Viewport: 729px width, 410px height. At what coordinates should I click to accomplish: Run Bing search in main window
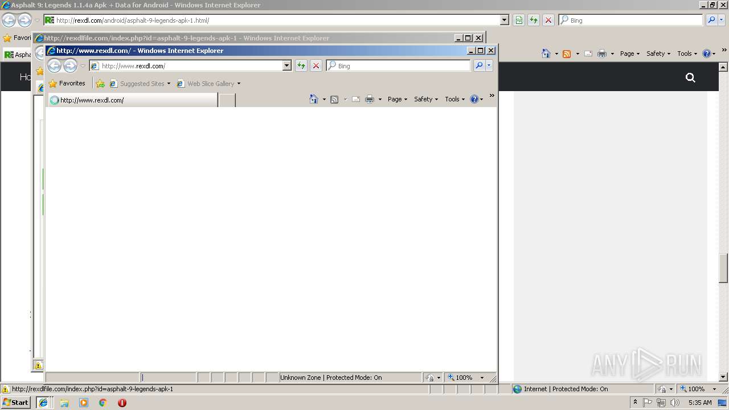pos(711,20)
